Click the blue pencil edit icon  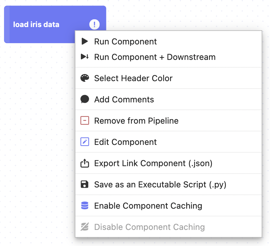(x=84, y=142)
